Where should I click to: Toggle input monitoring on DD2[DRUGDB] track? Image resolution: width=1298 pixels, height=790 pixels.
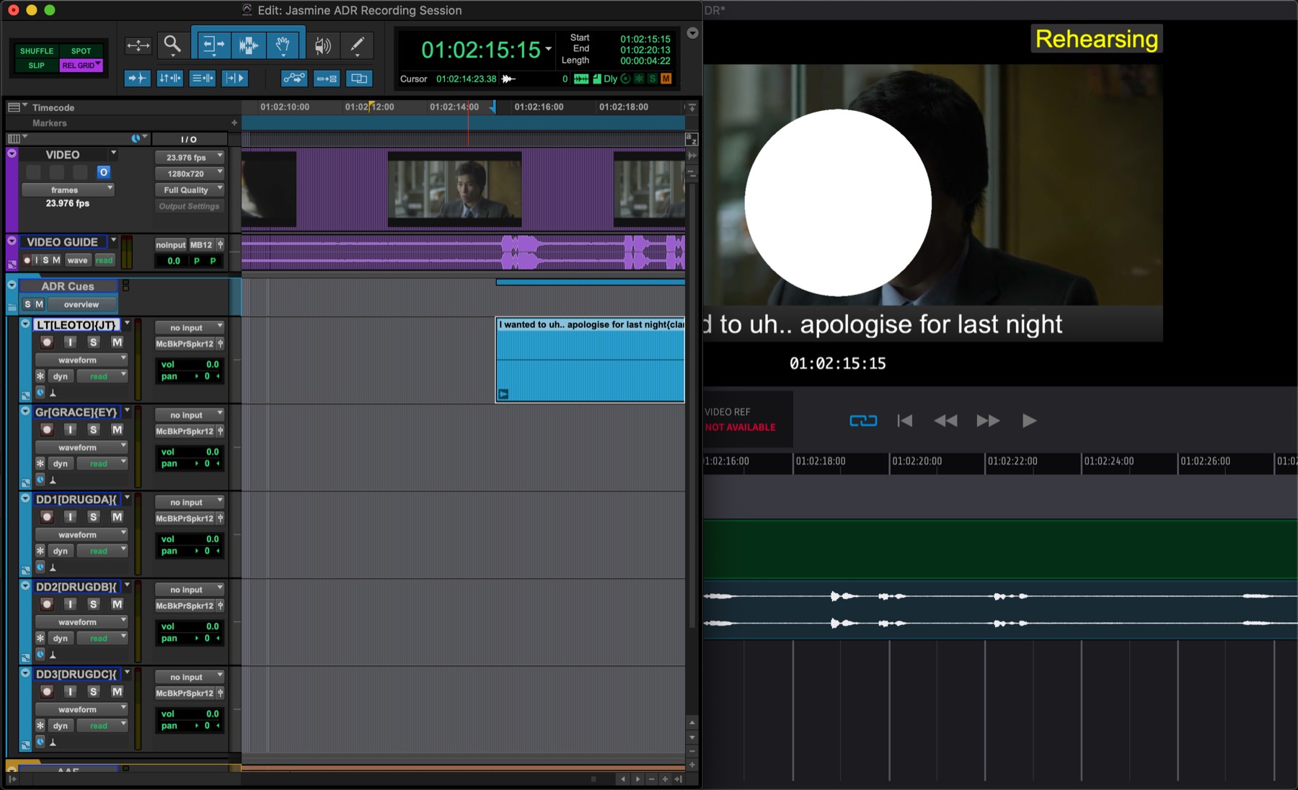(70, 604)
